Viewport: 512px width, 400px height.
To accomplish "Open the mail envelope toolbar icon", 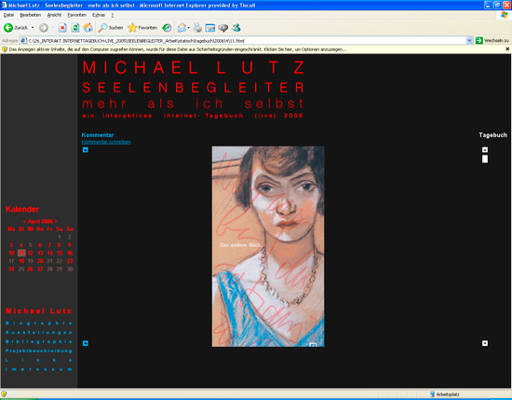I will pyautogui.click(x=182, y=28).
